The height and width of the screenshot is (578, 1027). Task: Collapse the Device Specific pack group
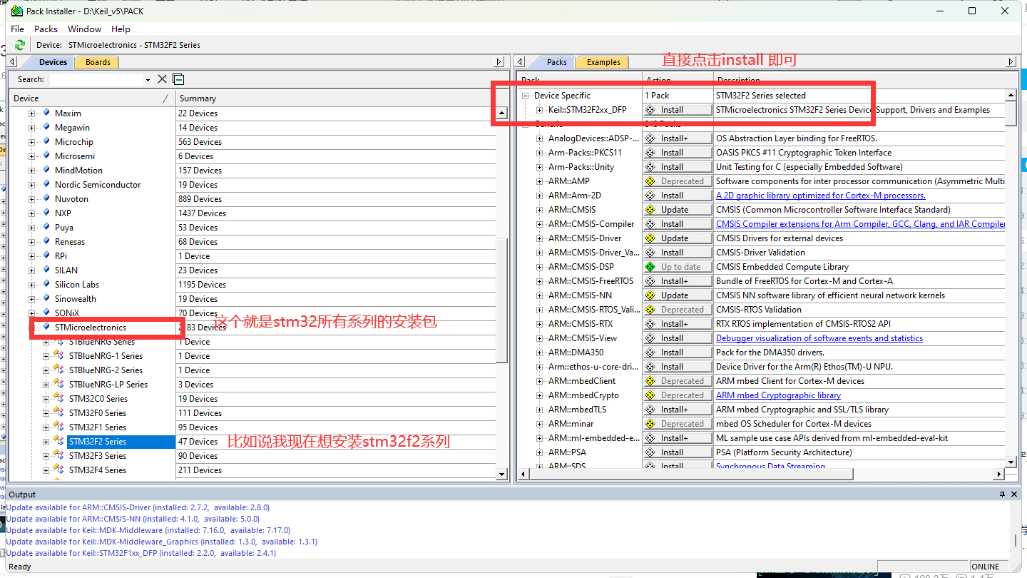point(526,96)
